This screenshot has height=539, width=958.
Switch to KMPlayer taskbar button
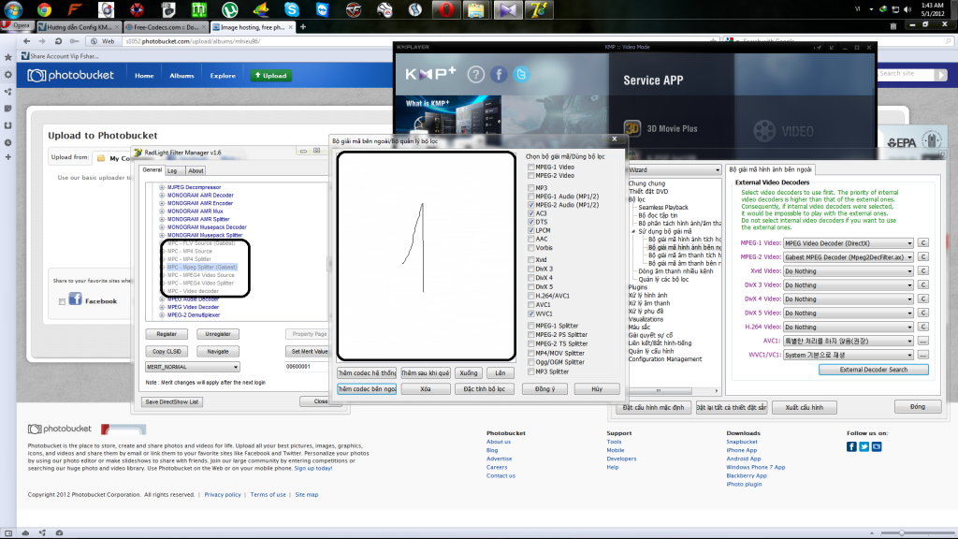tap(508, 9)
